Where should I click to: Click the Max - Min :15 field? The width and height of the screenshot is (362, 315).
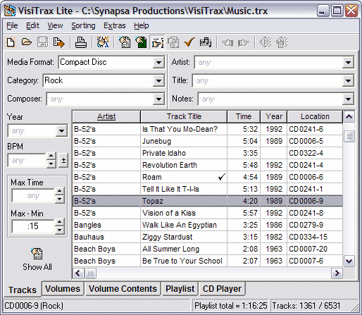tap(33, 226)
